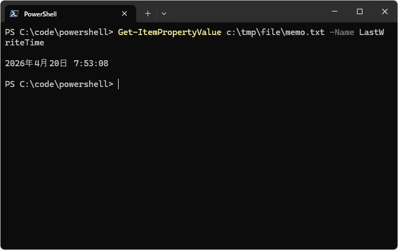Click the PowerShell icon in the tab
Image resolution: width=398 pixels, height=250 pixels.
point(14,14)
